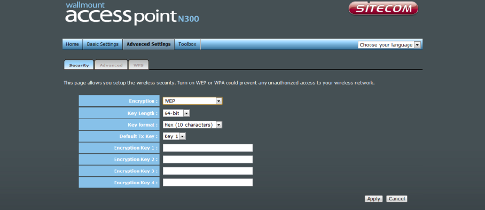Open the Basic Settings menu
The height and width of the screenshot is (210, 485).
coord(103,44)
